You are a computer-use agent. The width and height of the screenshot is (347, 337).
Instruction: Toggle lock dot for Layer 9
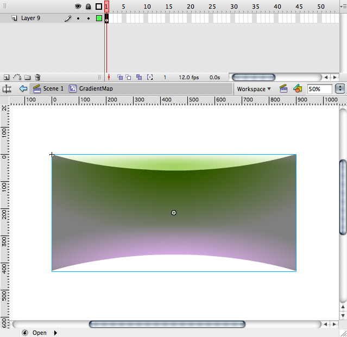[88, 18]
